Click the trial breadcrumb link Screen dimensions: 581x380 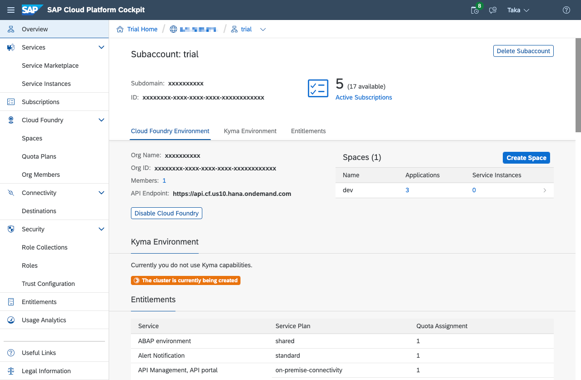[246, 29]
